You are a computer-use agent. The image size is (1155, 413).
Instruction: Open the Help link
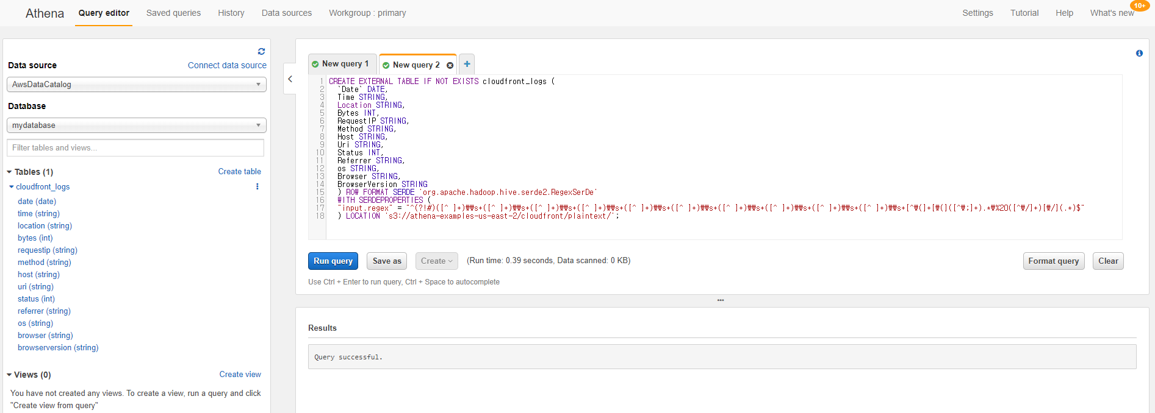[x=1064, y=13]
